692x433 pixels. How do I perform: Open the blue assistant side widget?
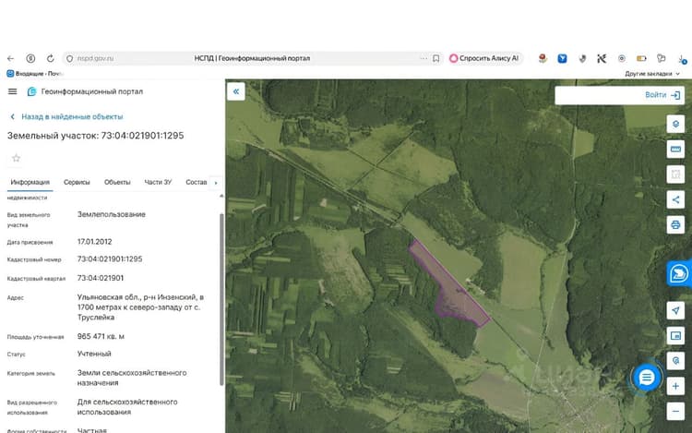679,273
